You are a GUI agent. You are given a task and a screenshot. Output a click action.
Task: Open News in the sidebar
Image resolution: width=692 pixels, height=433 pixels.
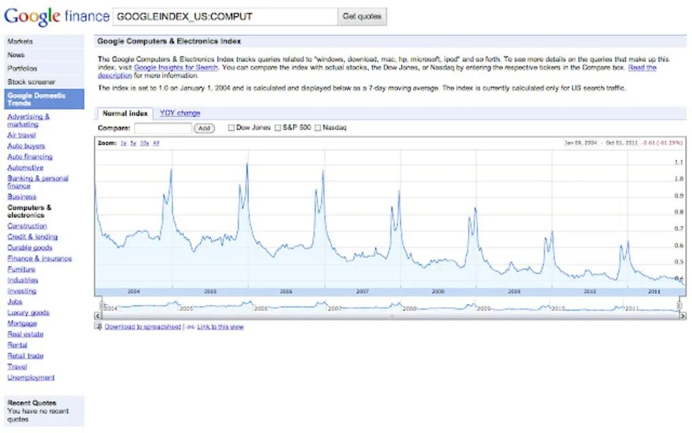(44, 55)
